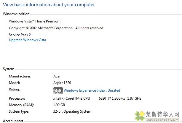Select the Aspire L320 model value
This screenshot has height=123, width=182.
click(x=62, y=83)
